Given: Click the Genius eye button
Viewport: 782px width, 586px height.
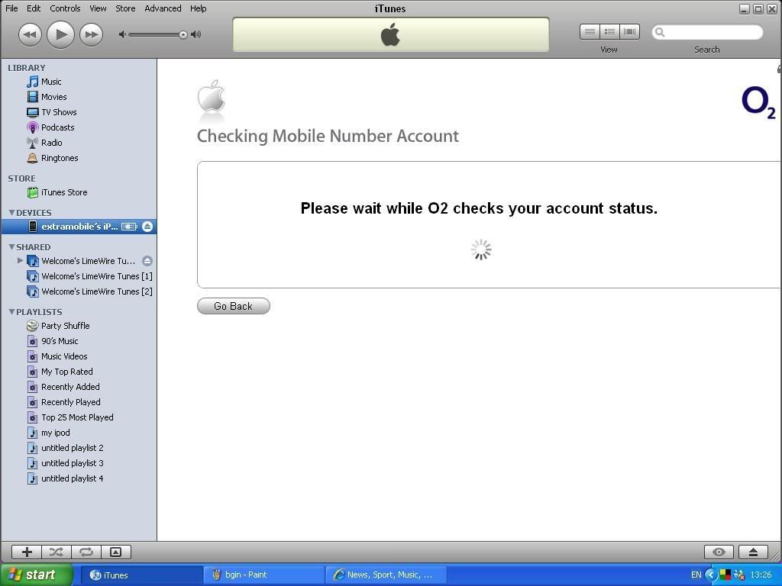Looking at the screenshot, I should point(719,552).
